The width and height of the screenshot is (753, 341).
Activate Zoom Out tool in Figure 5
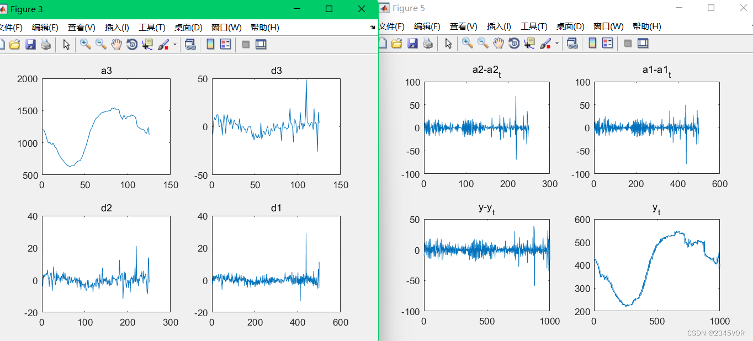[482, 44]
